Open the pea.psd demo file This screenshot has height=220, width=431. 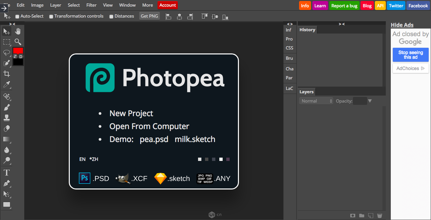click(x=154, y=139)
